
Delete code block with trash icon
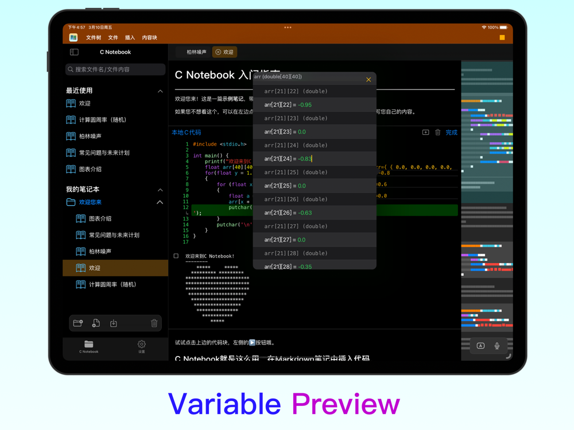pos(437,132)
